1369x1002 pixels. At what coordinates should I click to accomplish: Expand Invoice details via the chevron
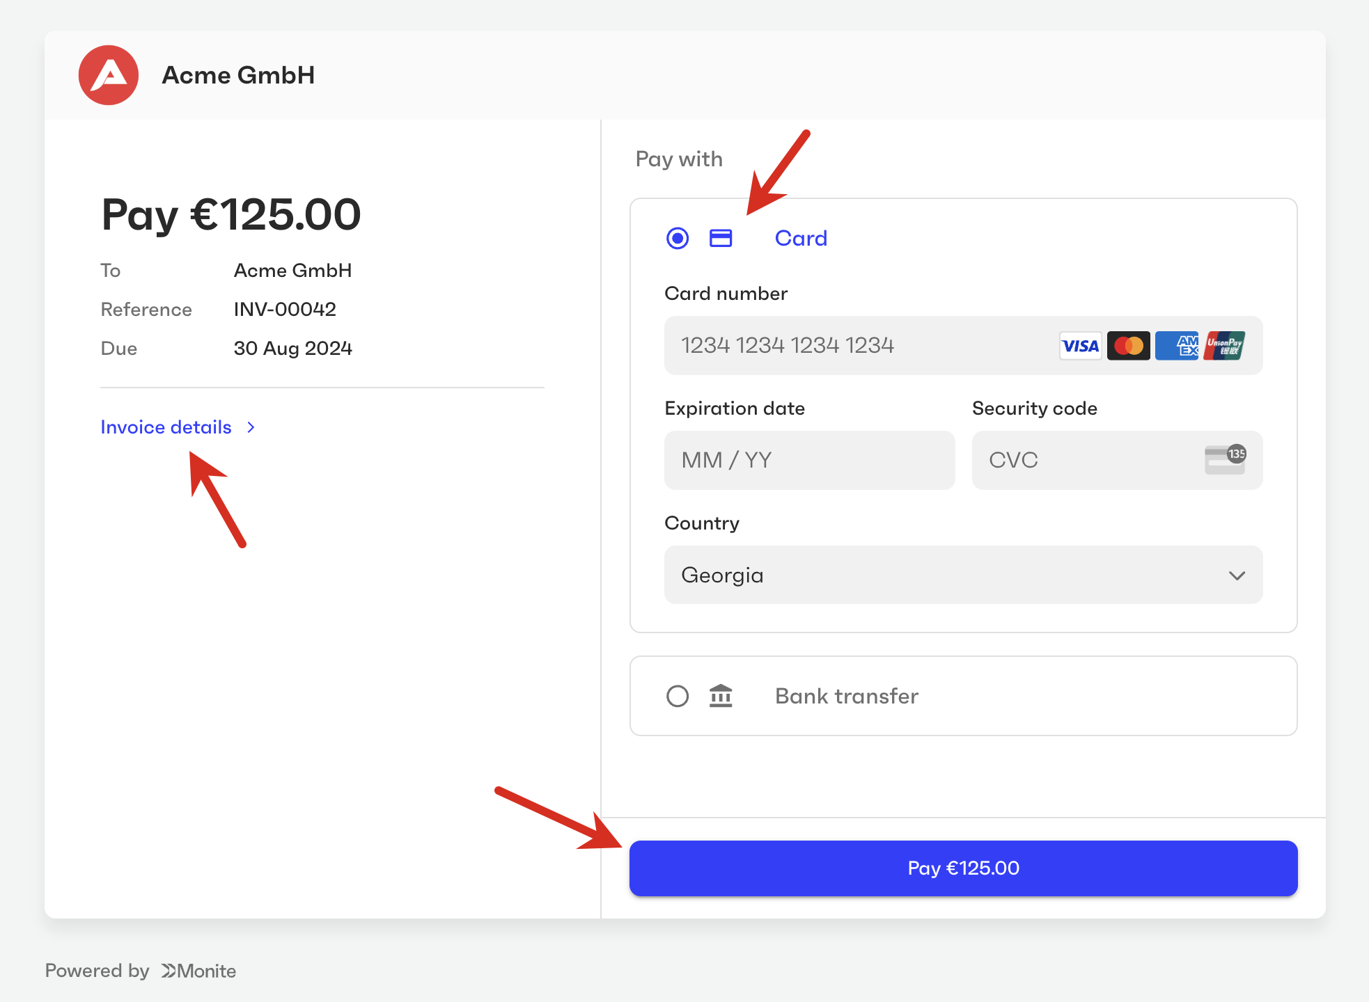[x=251, y=427]
